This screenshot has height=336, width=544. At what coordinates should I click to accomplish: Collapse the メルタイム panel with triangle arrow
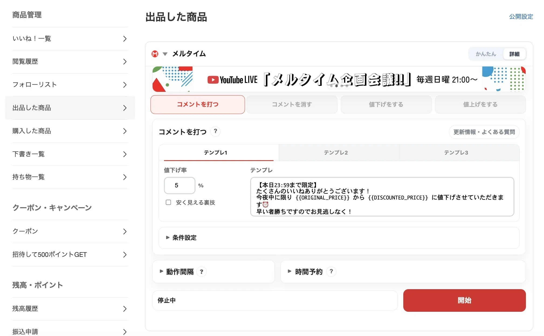click(x=165, y=54)
